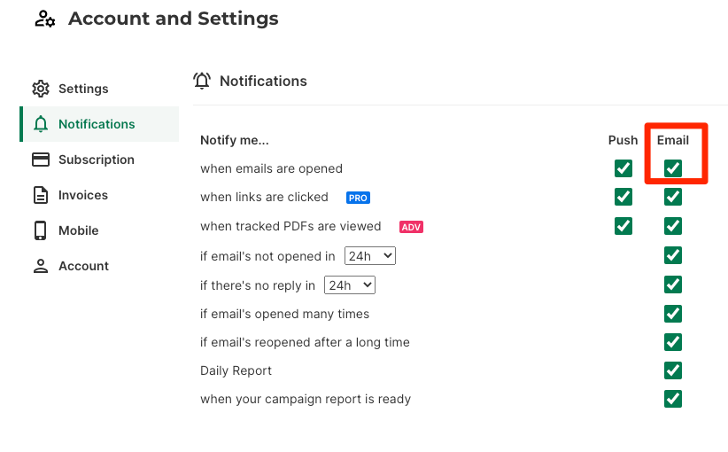Disable Push for when links are clicked

click(623, 197)
